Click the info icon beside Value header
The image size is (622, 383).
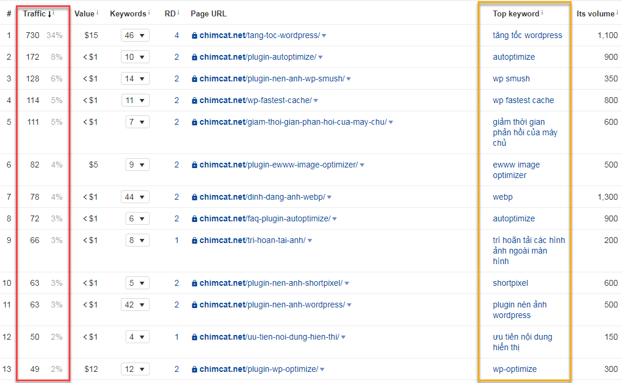tap(97, 12)
